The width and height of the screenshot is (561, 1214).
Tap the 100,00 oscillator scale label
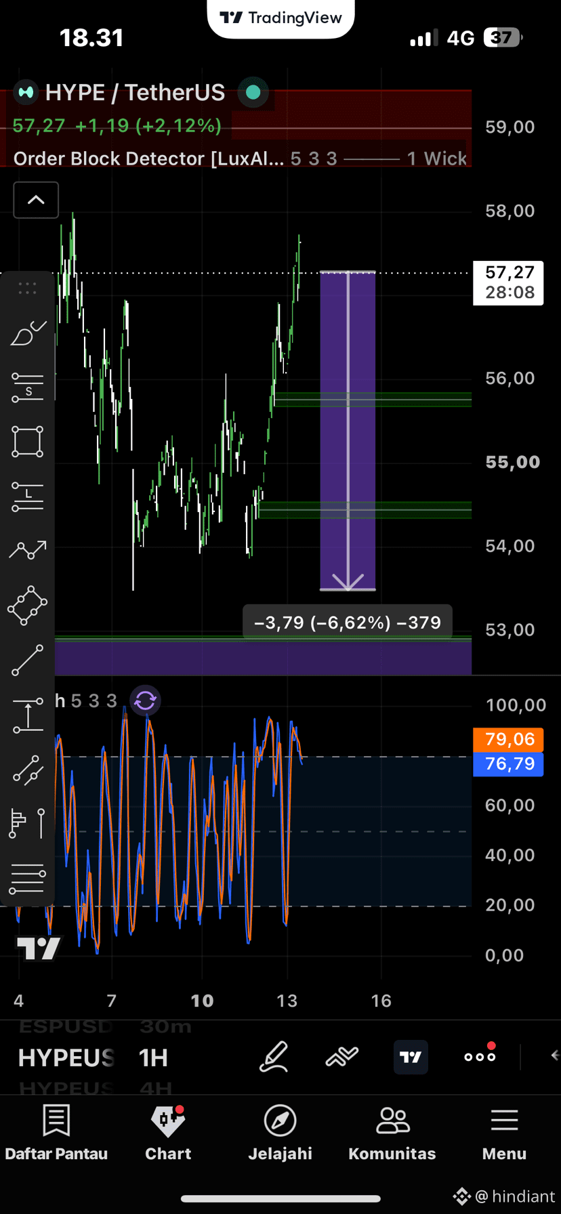(516, 705)
